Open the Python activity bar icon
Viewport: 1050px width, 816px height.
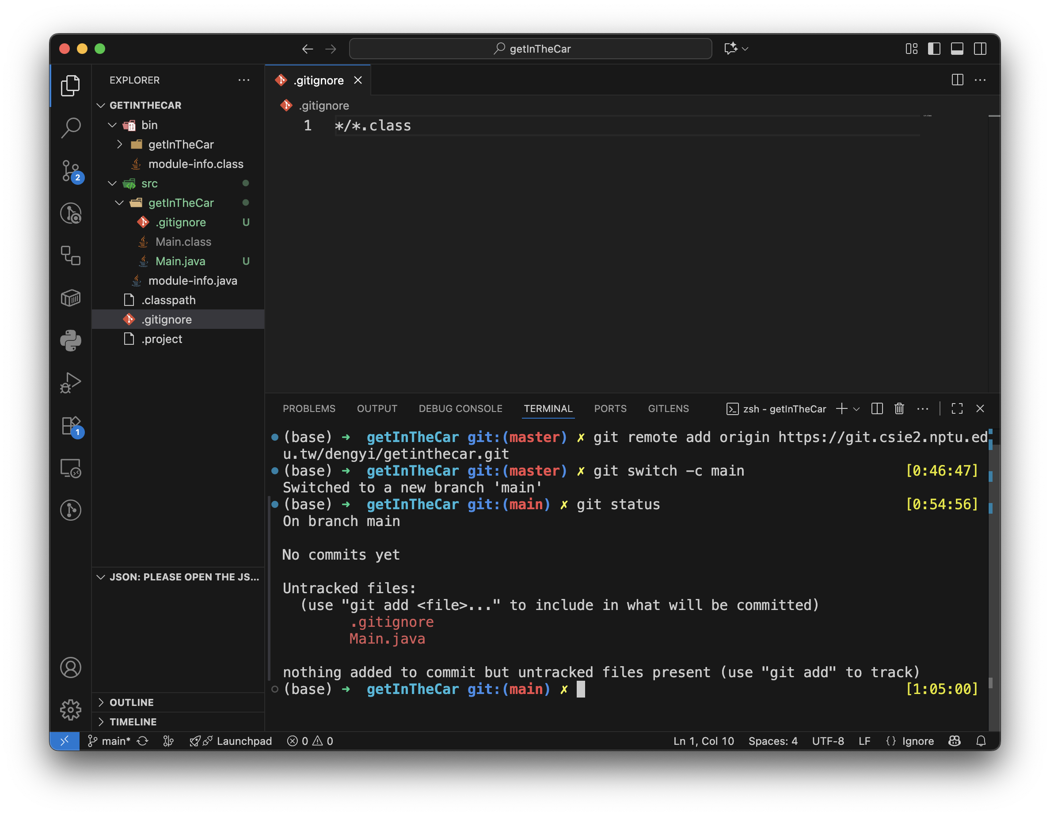(x=71, y=340)
